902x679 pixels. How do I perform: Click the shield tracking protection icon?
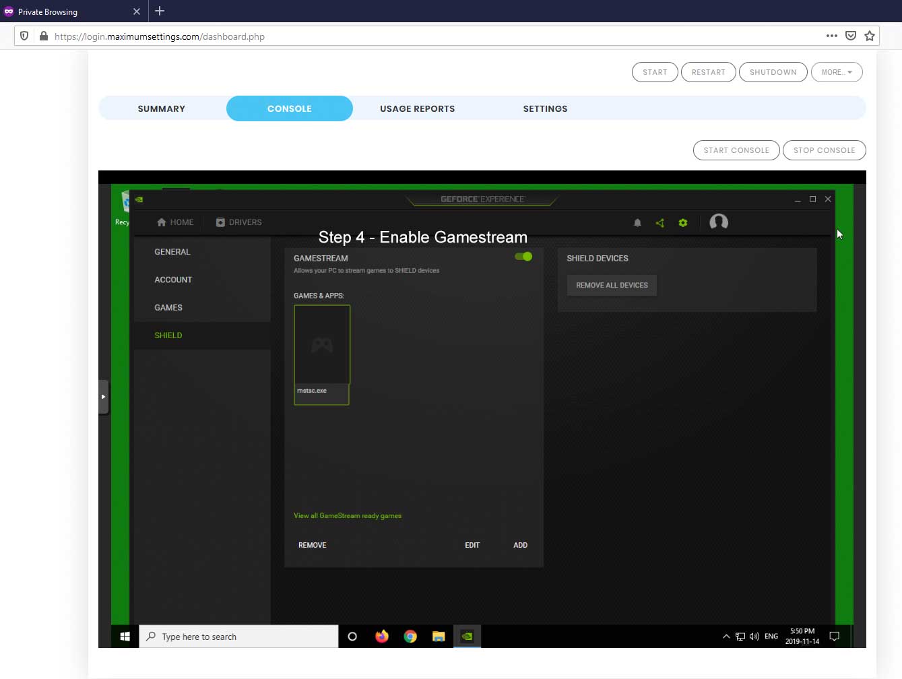pos(24,36)
